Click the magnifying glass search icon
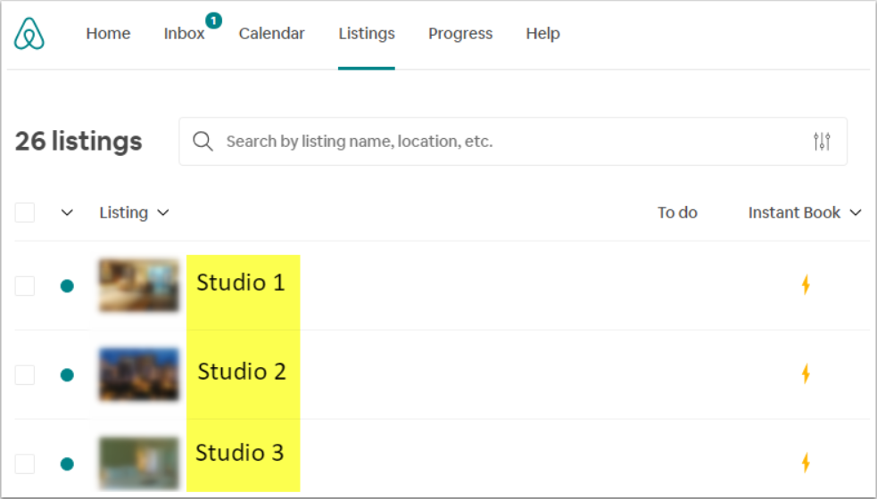This screenshot has height=499, width=877. click(203, 142)
